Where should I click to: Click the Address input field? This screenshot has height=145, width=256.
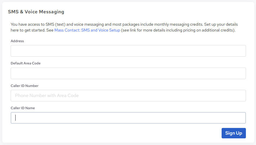[x=128, y=51]
